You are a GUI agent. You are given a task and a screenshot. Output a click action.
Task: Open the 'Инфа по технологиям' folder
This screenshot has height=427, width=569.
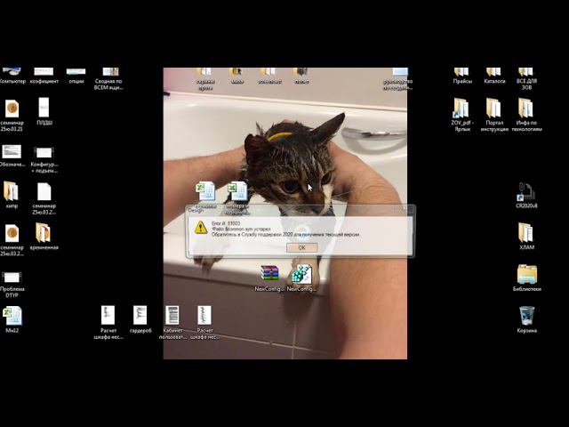tap(526, 115)
